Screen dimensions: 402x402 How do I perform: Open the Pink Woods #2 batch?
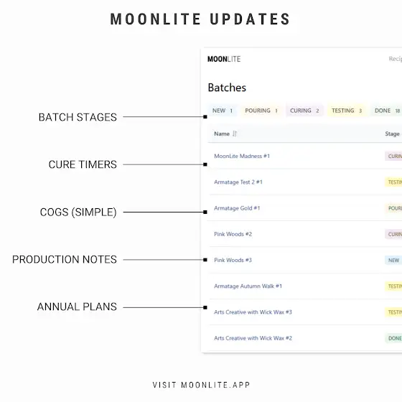(x=233, y=234)
